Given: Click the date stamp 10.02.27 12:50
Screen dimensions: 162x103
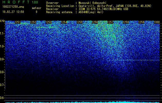Looking at the screenshot, I should [x=13, y=12].
